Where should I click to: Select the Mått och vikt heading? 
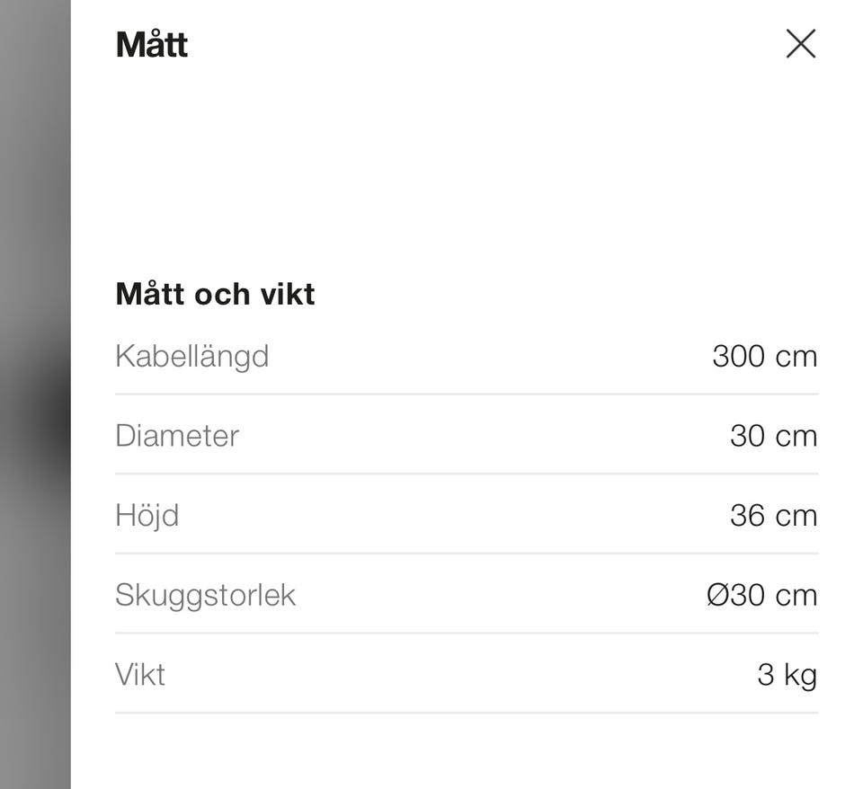pos(215,294)
